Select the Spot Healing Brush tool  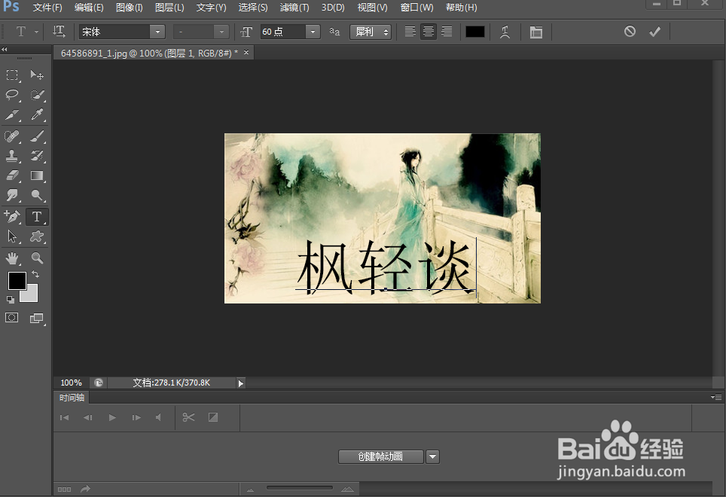click(13, 136)
